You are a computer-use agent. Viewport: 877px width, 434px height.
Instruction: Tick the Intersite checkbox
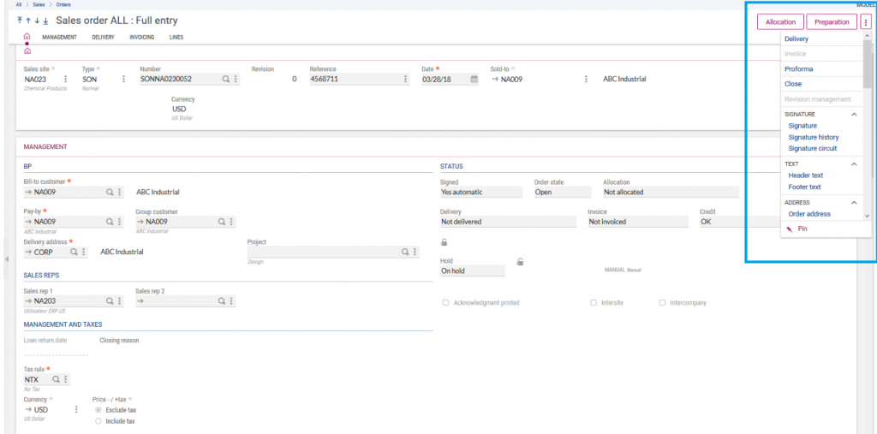tap(594, 303)
